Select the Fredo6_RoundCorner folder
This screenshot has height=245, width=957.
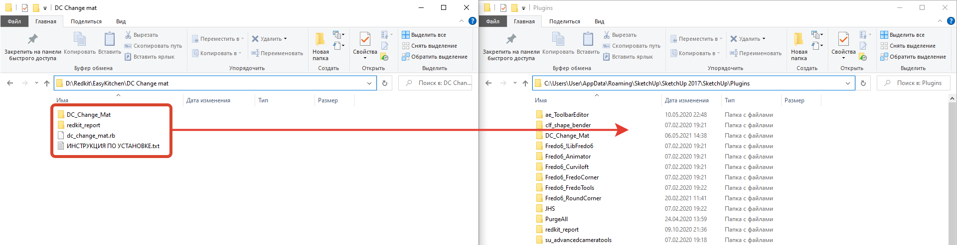pos(573,198)
